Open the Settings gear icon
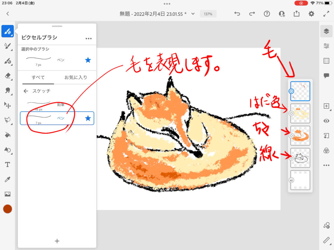334x250 pixels. click(311, 14)
